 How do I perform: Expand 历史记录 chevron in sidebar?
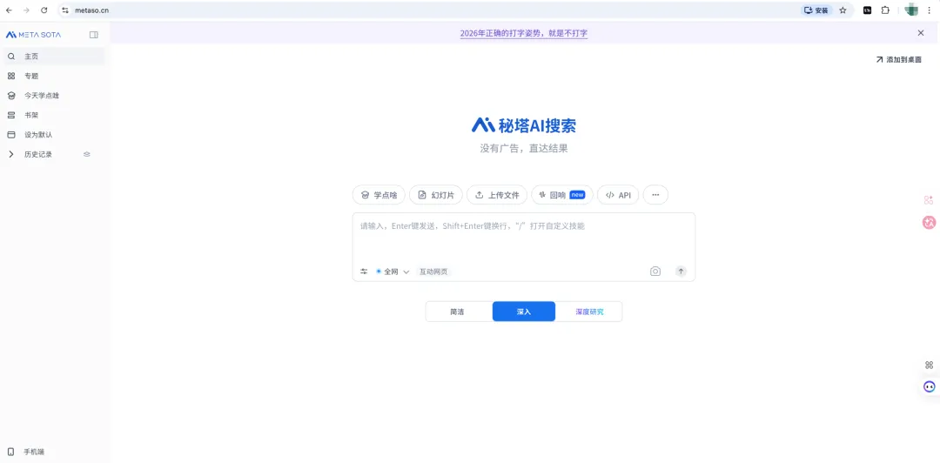[10, 154]
